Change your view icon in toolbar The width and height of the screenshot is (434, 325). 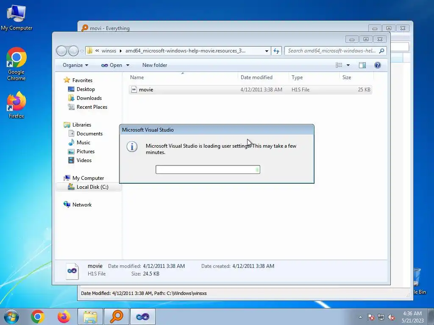click(339, 65)
